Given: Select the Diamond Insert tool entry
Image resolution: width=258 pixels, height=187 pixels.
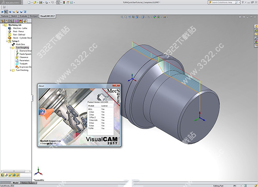Looking at the screenshot, I should tap(25, 51).
